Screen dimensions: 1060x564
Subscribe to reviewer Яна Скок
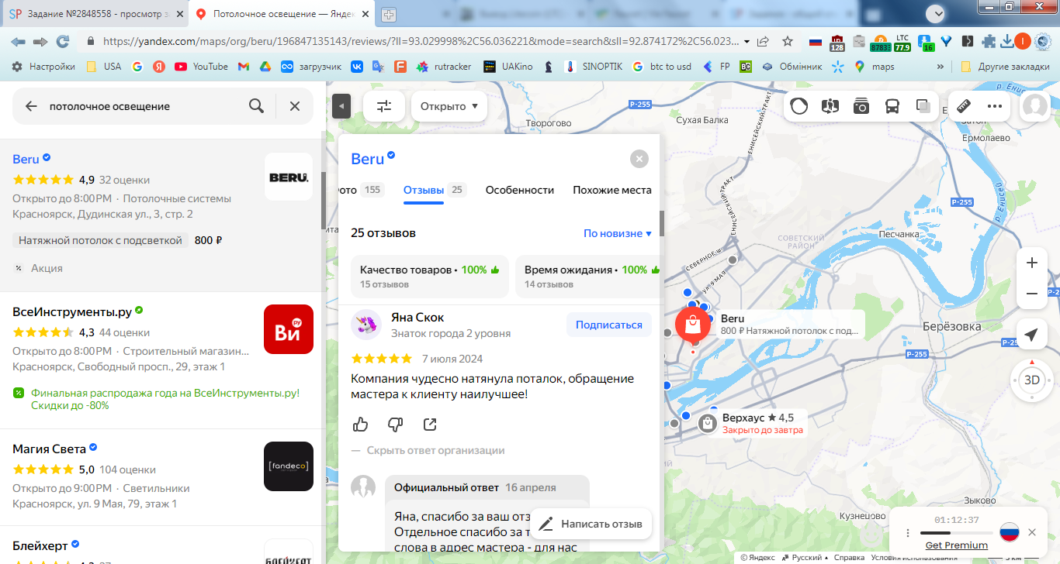pyautogui.click(x=609, y=325)
